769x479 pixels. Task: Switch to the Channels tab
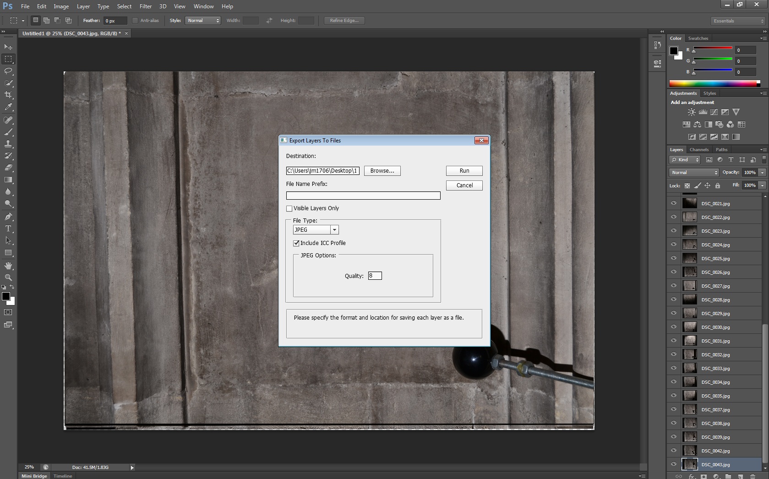pyautogui.click(x=699, y=150)
